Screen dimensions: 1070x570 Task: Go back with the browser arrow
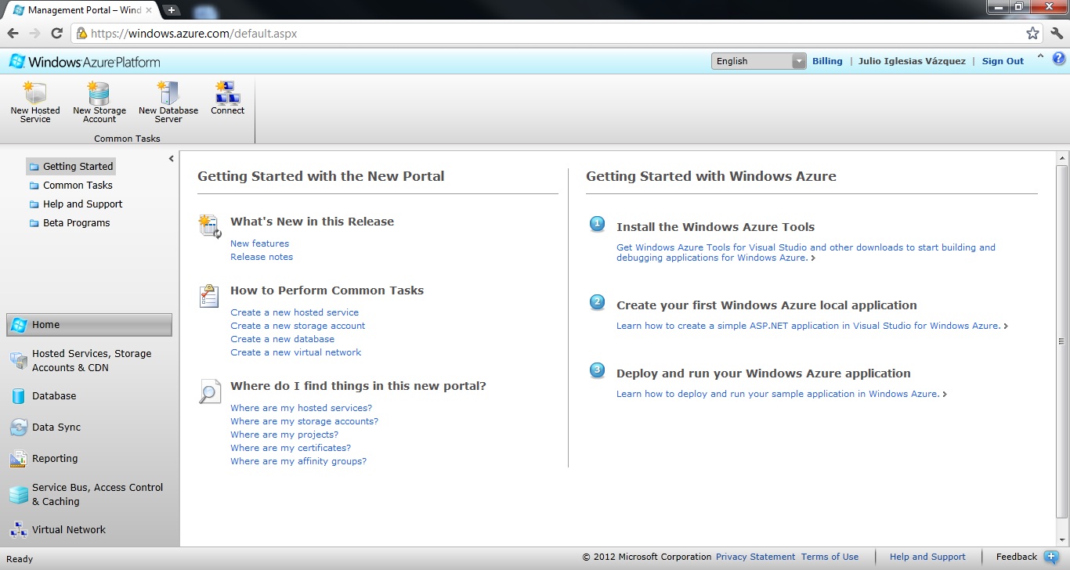13,34
